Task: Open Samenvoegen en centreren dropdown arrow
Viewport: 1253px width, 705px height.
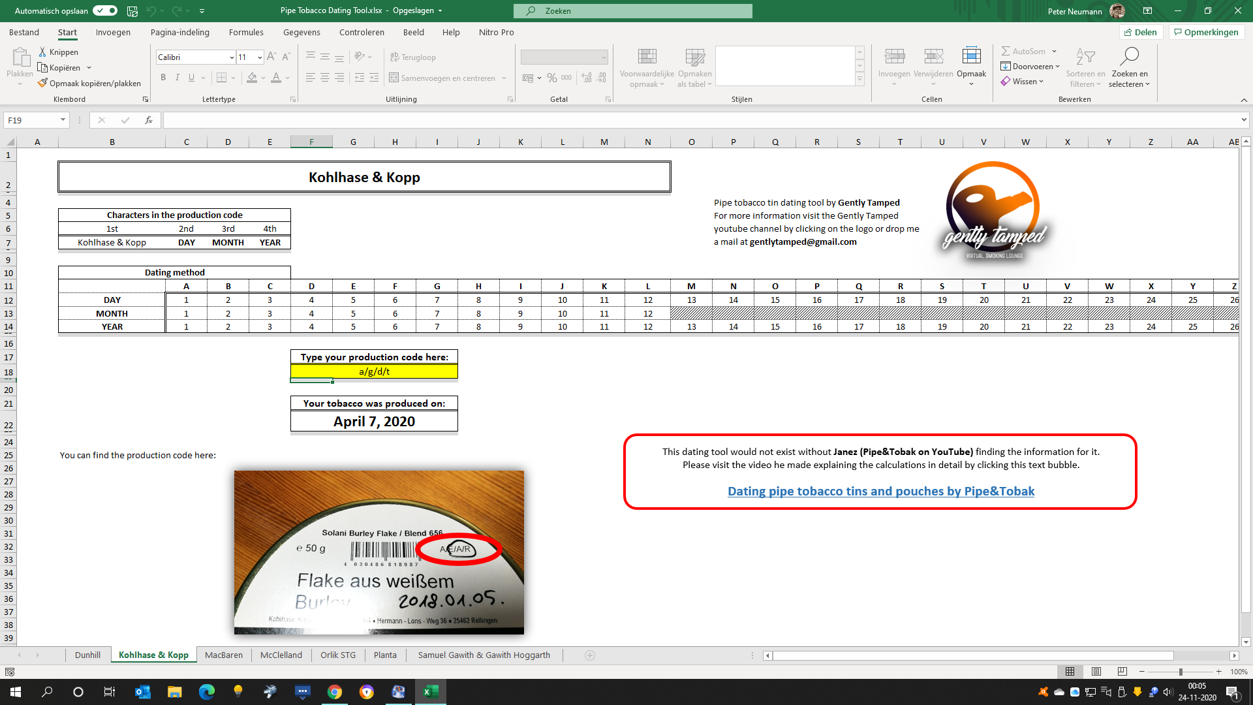Action: tap(504, 78)
